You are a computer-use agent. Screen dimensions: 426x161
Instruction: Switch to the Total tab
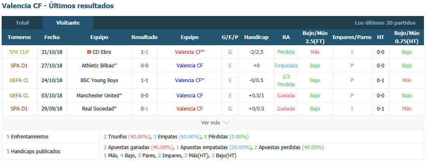(x=22, y=23)
